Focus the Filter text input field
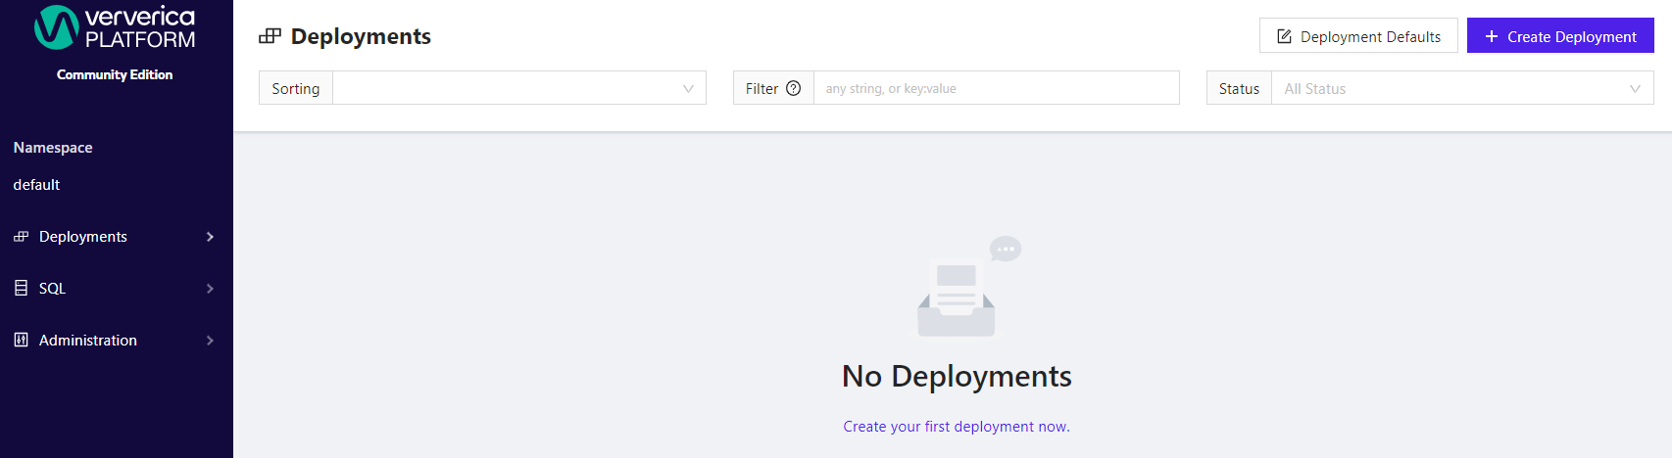The height and width of the screenshot is (458, 1672). pyautogui.click(x=997, y=88)
